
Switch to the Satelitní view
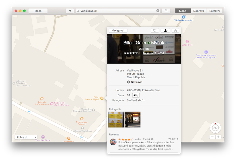click(214, 11)
